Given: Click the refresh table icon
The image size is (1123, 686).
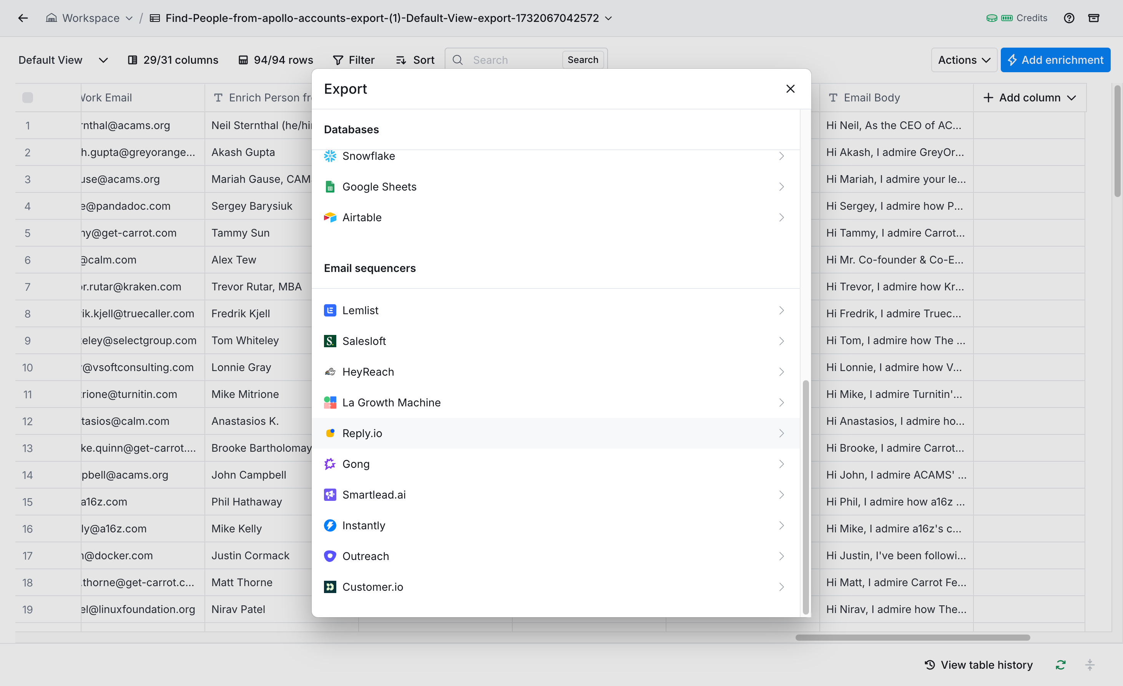Looking at the screenshot, I should (1061, 664).
